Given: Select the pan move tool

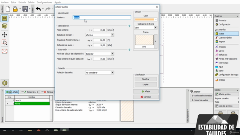Looking at the screenshot, I should [x=4, y=35].
